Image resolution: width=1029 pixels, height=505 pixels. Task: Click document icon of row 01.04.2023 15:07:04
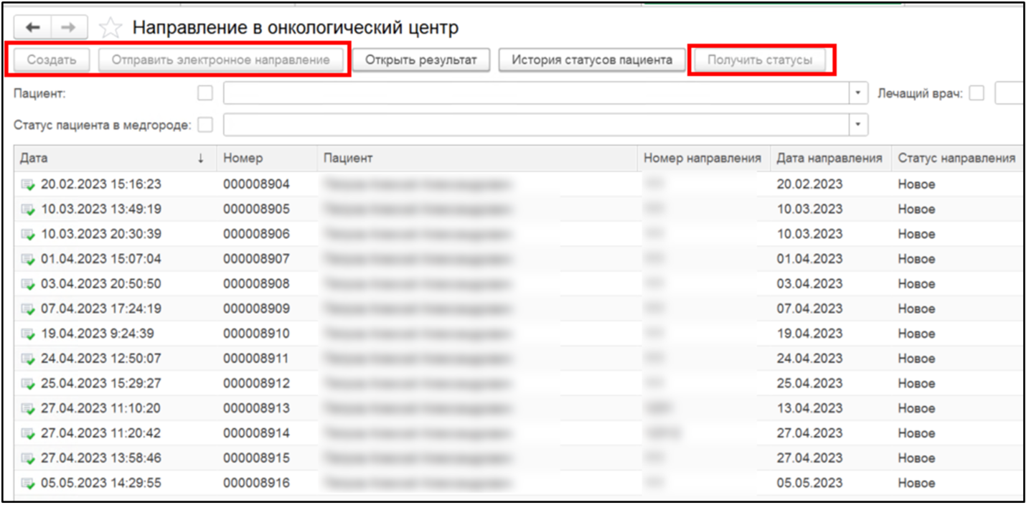click(28, 260)
